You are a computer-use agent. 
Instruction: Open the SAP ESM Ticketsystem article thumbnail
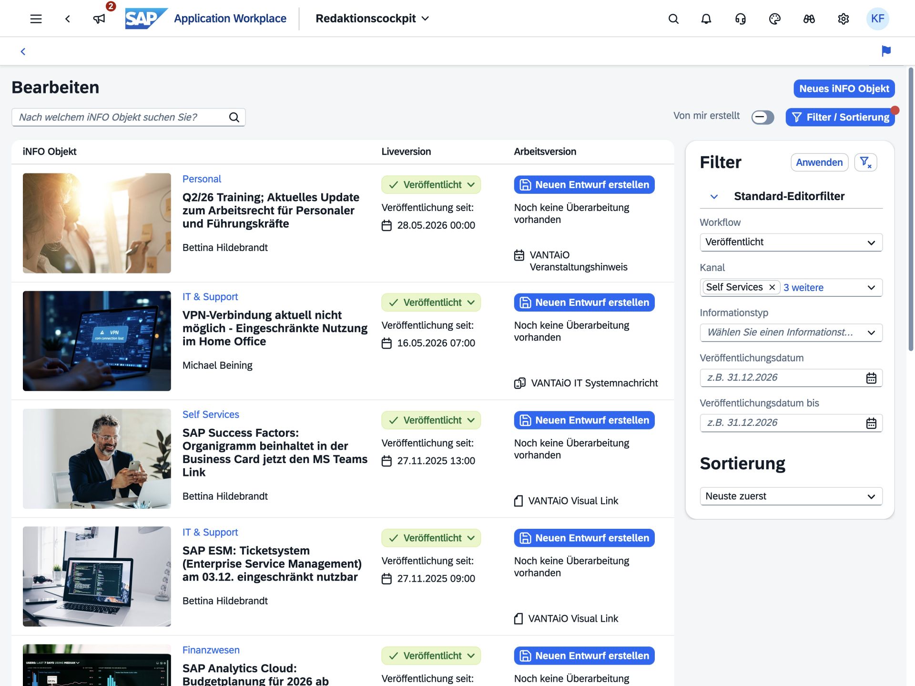pos(97,576)
